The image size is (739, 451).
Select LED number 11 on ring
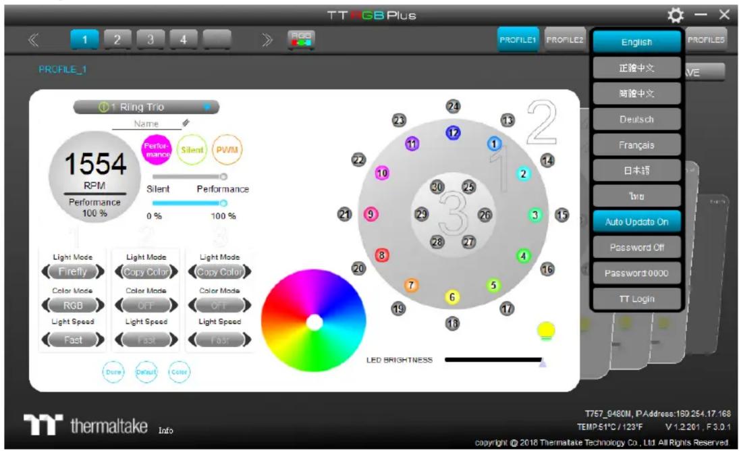(412, 144)
